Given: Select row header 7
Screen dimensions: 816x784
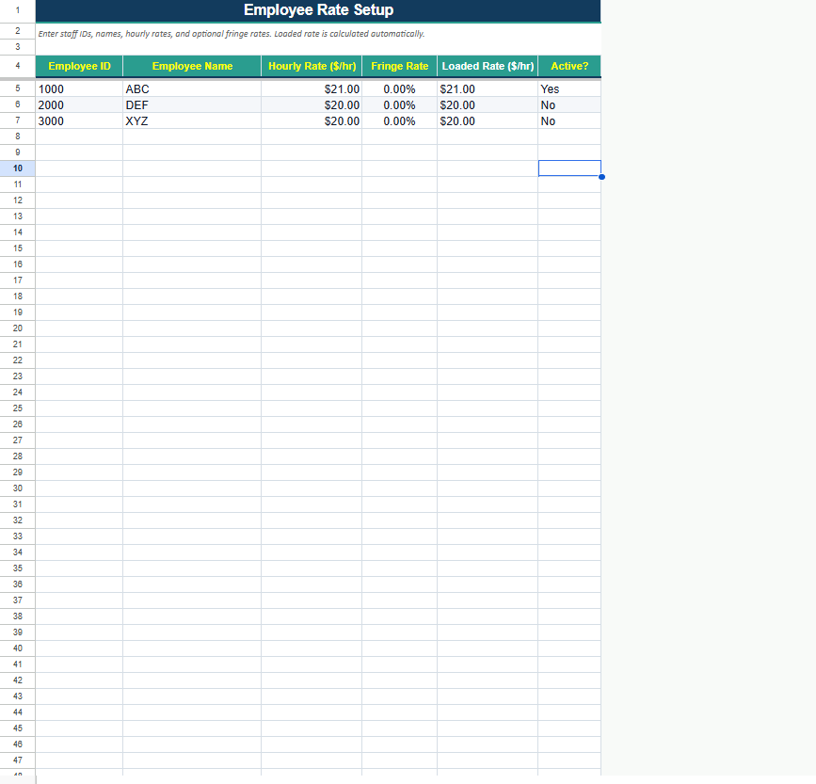Looking at the screenshot, I should 18,120.
